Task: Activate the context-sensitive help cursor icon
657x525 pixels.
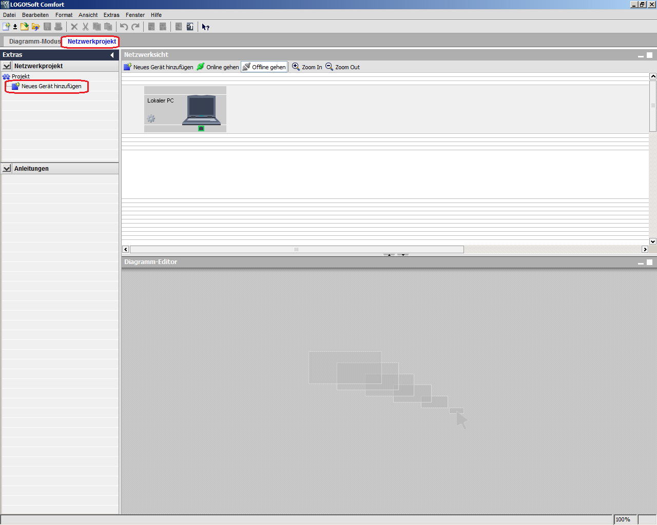Action: [205, 27]
